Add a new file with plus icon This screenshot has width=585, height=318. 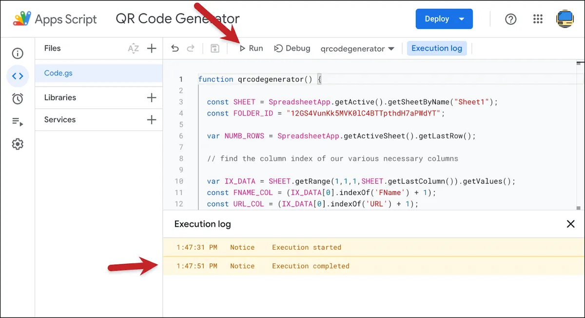pos(152,48)
